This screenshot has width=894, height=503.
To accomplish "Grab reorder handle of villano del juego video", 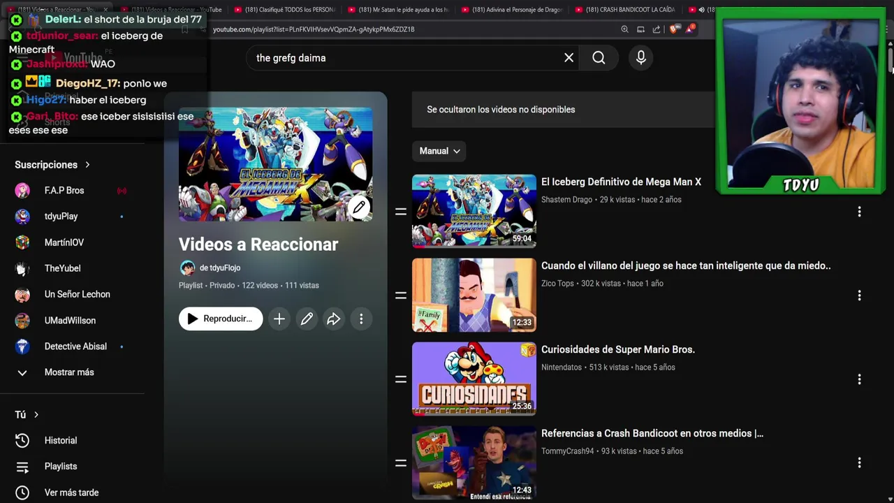I will click(x=401, y=295).
